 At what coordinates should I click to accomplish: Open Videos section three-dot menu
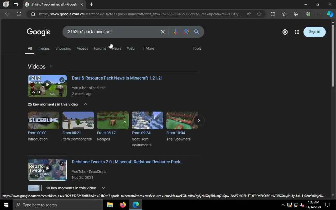pyautogui.click(x=51, y=67)
